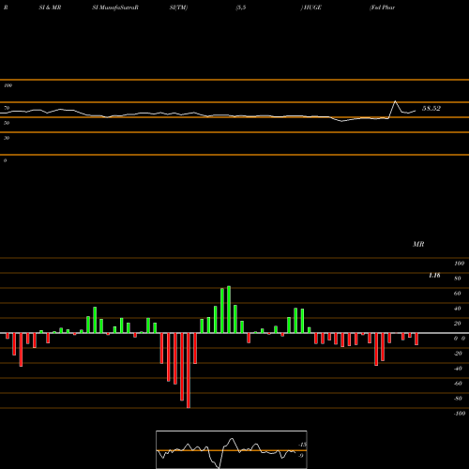Click the RSI axis label 70

click(7, 108)
